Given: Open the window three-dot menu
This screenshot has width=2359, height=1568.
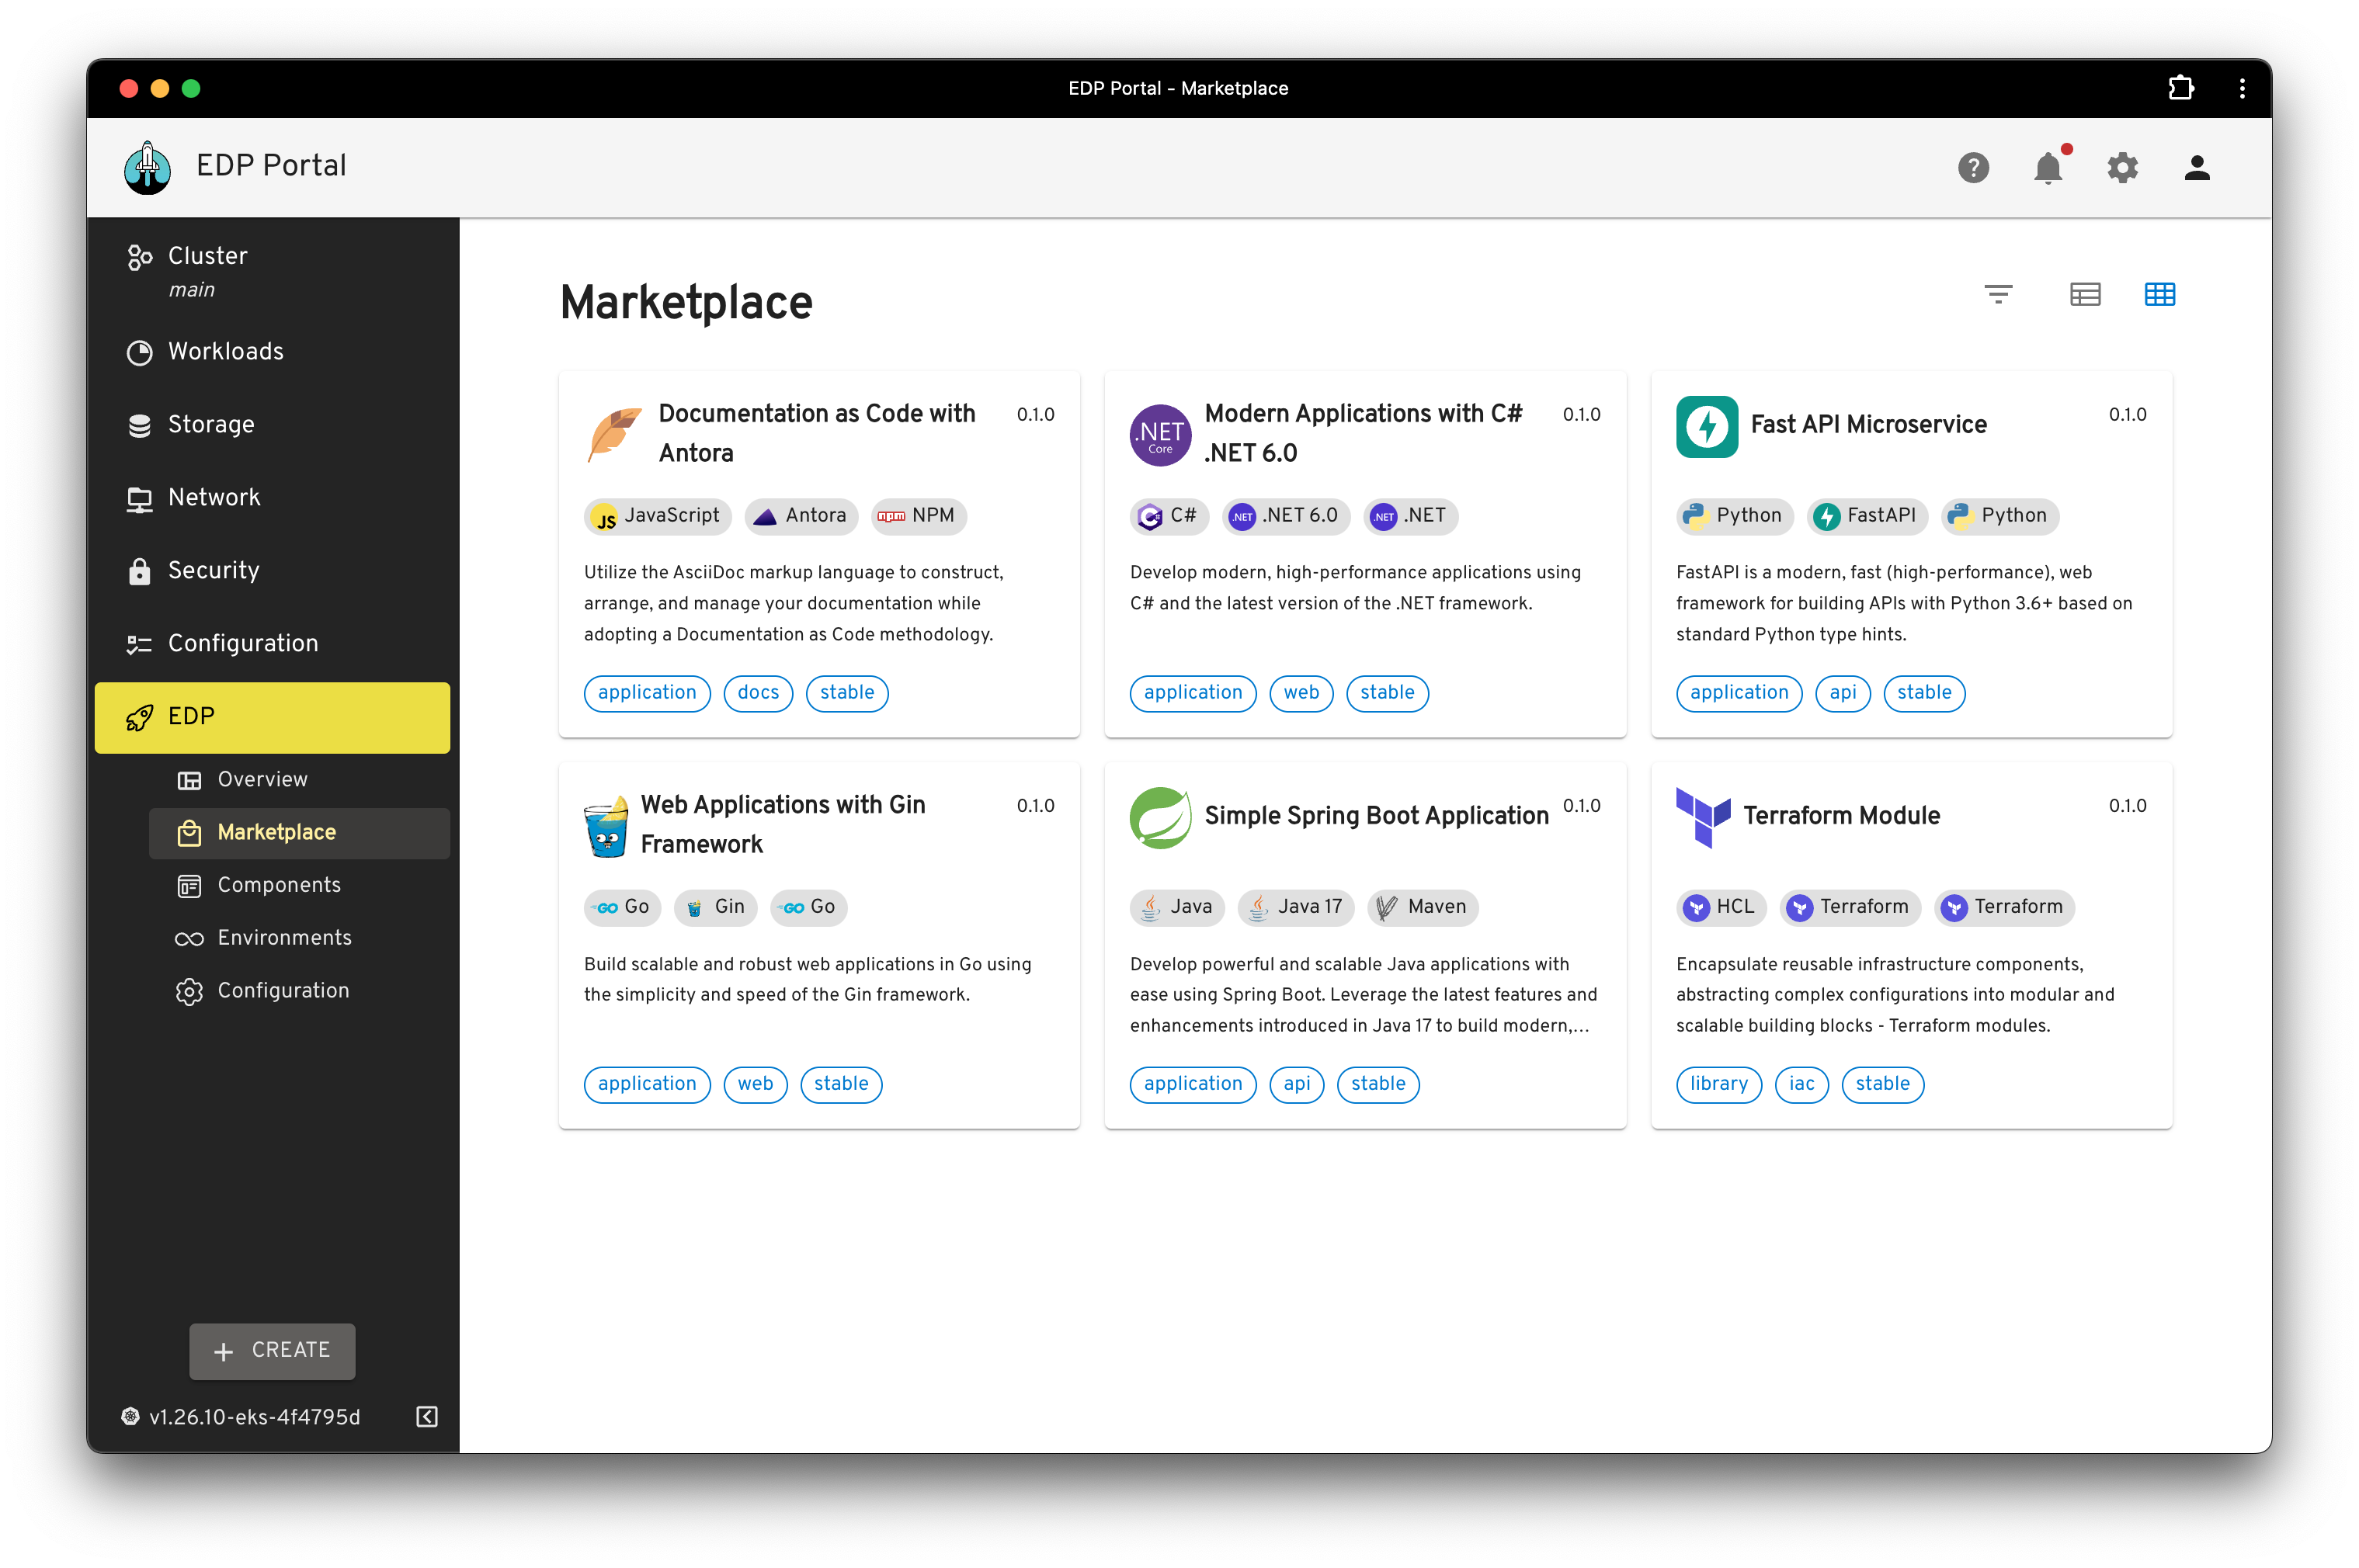Looking at the screenshot, I should [2242, 88].
